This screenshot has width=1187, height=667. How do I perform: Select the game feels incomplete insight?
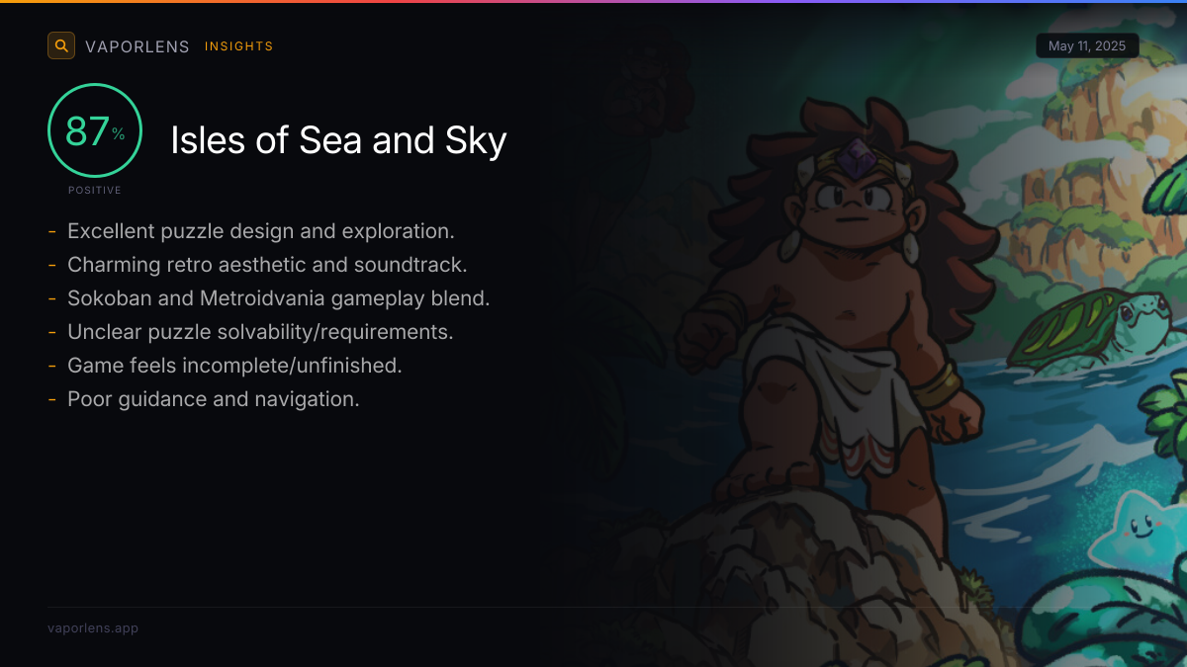(234, 366)
